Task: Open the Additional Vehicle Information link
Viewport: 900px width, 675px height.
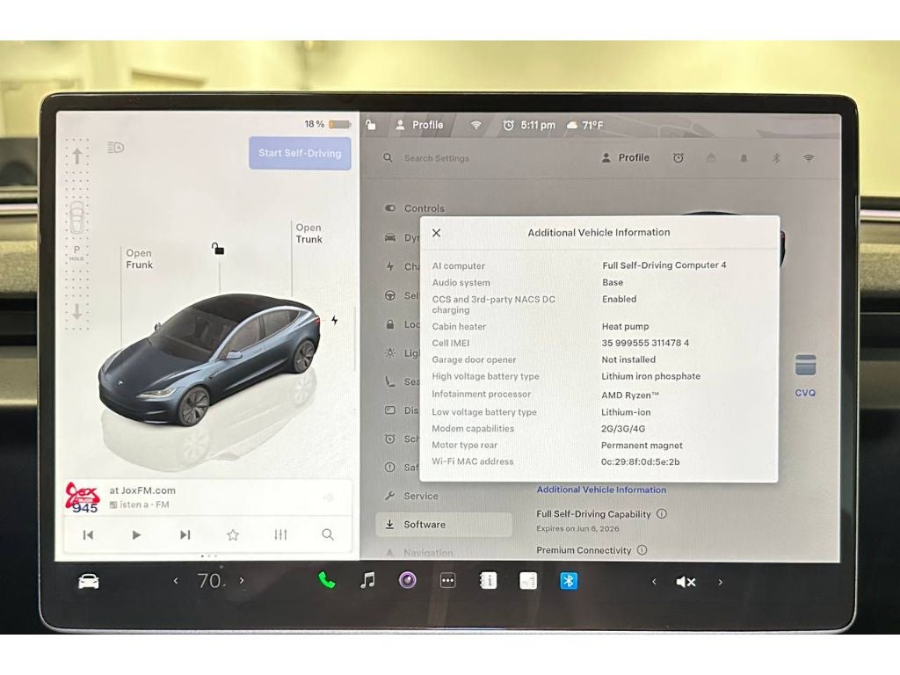Action: click(x=601, y=490)
